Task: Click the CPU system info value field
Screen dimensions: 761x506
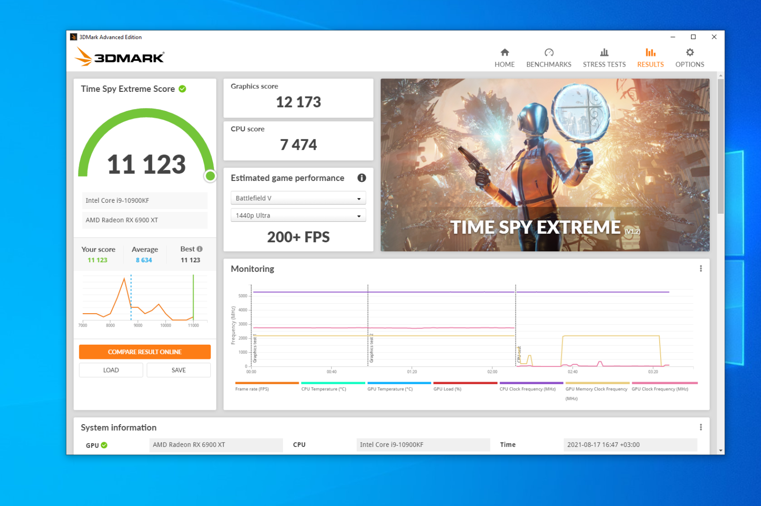Action: click(423, 445)
